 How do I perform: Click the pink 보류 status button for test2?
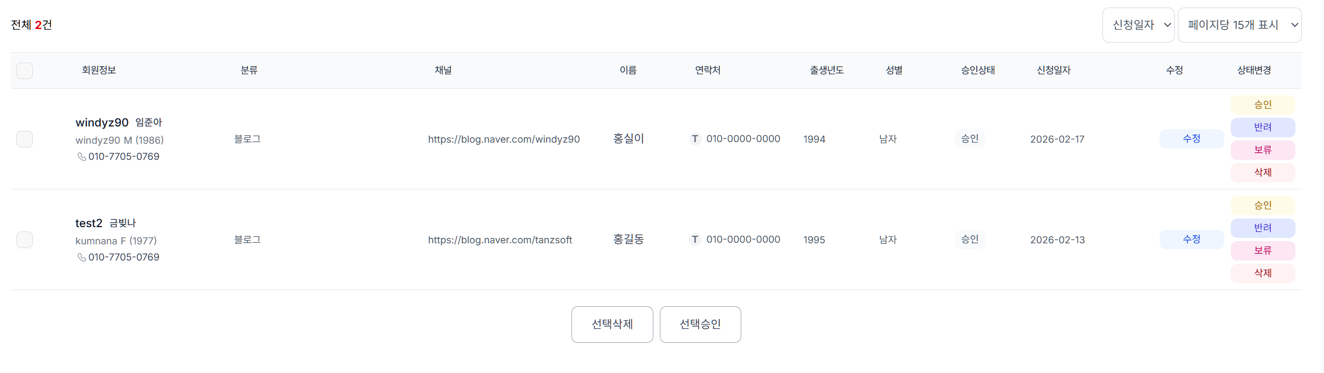coord(1263,250)
